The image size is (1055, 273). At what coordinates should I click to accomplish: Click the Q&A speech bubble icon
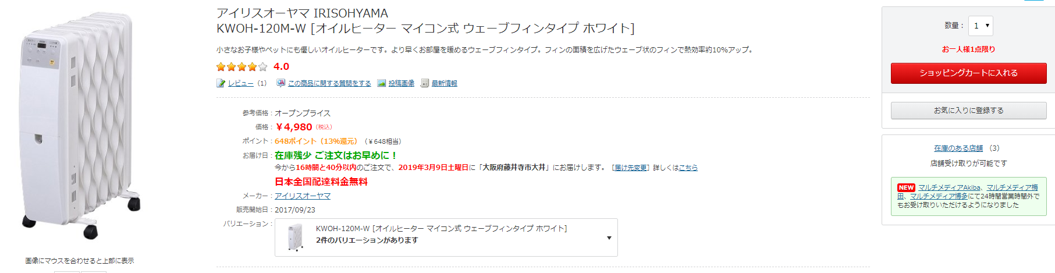(x=280, y=83)
